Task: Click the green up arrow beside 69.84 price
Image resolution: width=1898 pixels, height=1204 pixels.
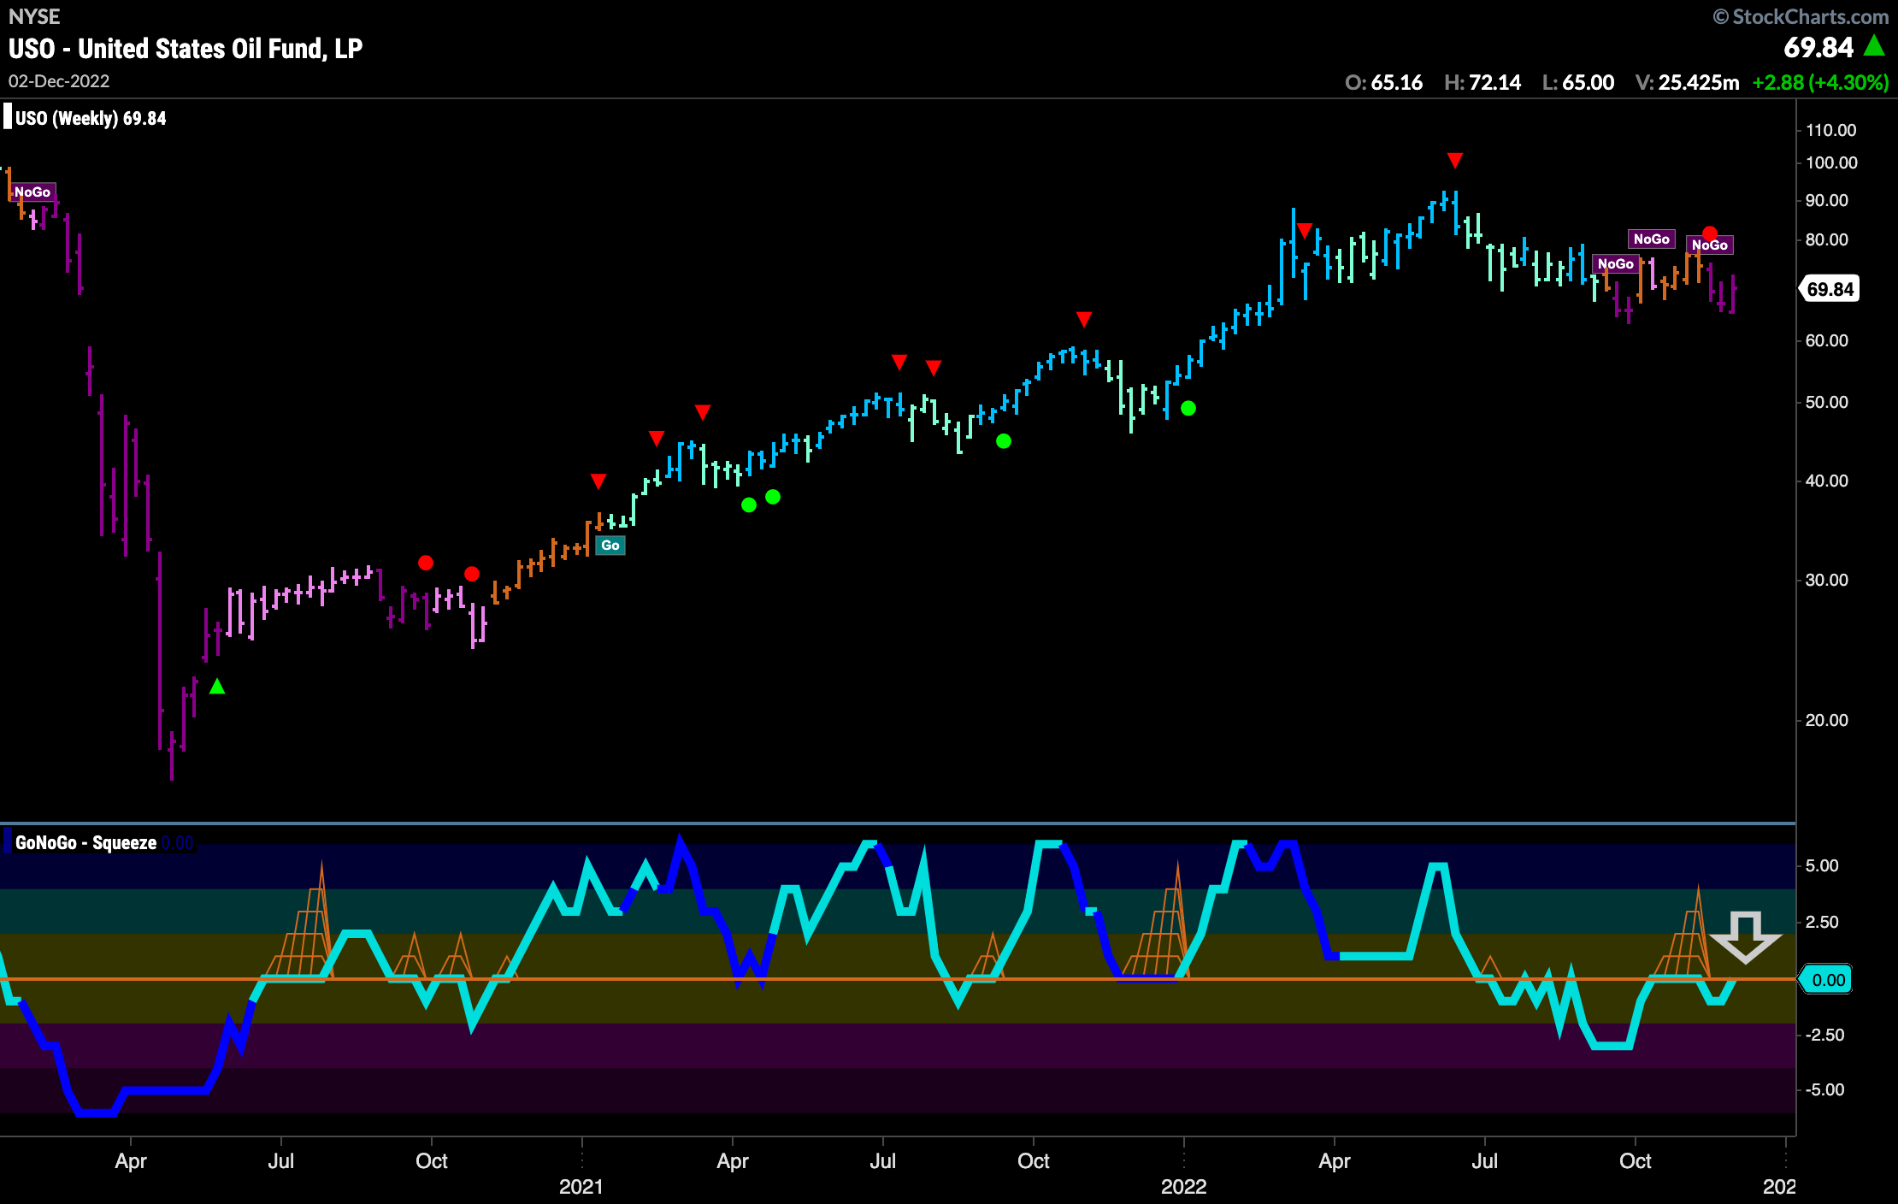Action: tap(1874, 45)
